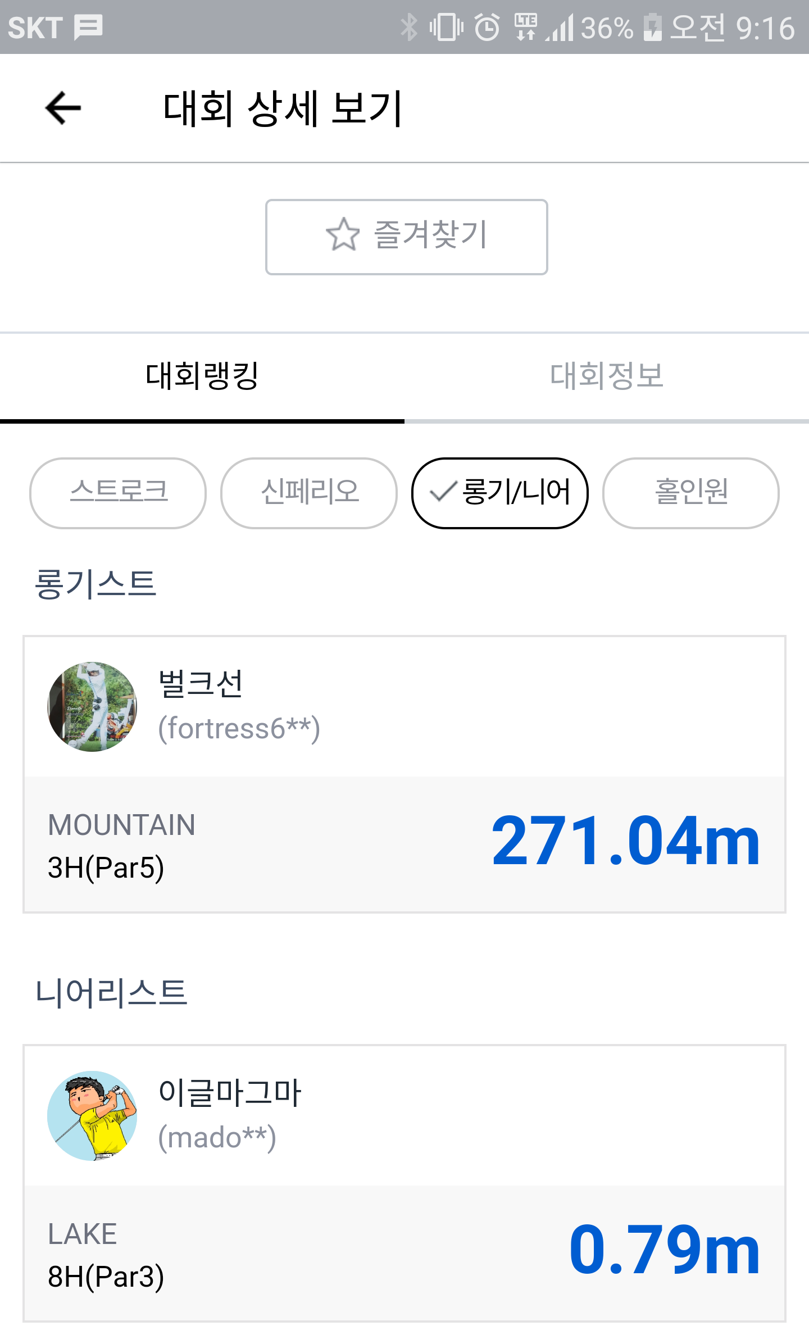Tap the LTE signal indicator icon
The image size is (809, 1344).
[526, 27]
